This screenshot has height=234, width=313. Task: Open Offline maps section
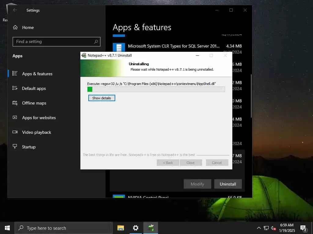tap(34, 103)
